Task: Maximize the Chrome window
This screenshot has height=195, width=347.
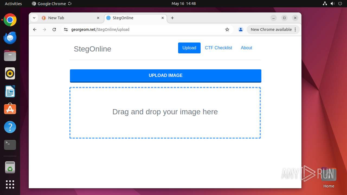Action: coord(284,18)
